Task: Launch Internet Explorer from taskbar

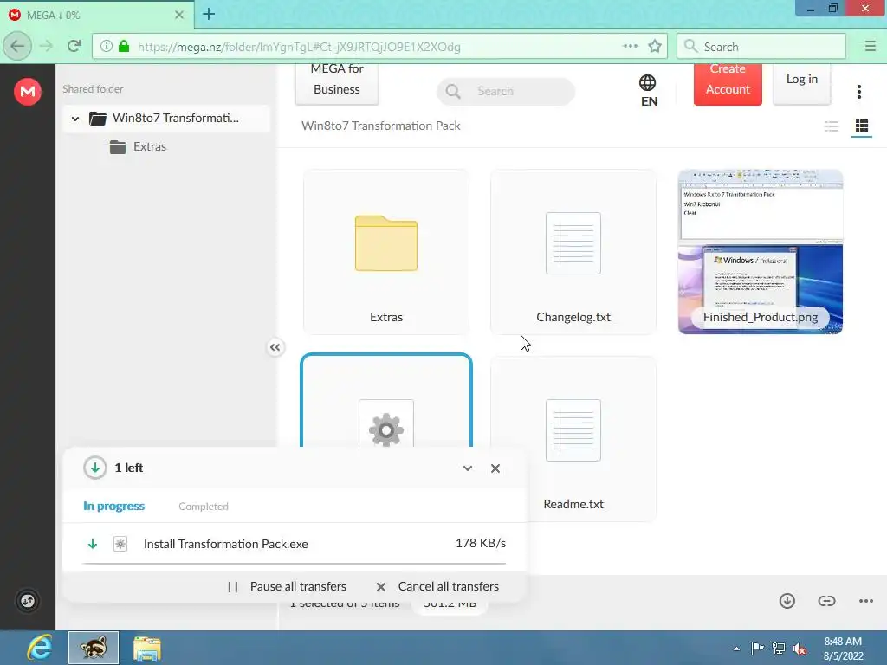Action: coord(39,648)
